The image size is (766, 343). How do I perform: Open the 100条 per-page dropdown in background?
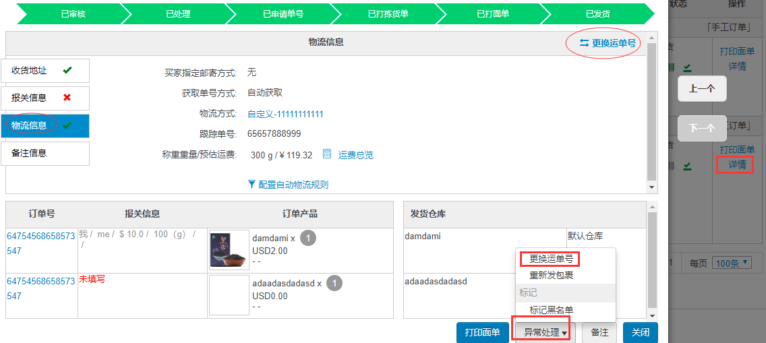tap(732, 263)
